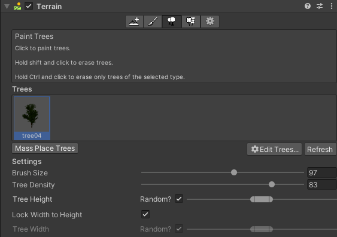This screenshot has width=337, height=237.
Task: Open Terrain component more options menu
Action: point(332,6)
